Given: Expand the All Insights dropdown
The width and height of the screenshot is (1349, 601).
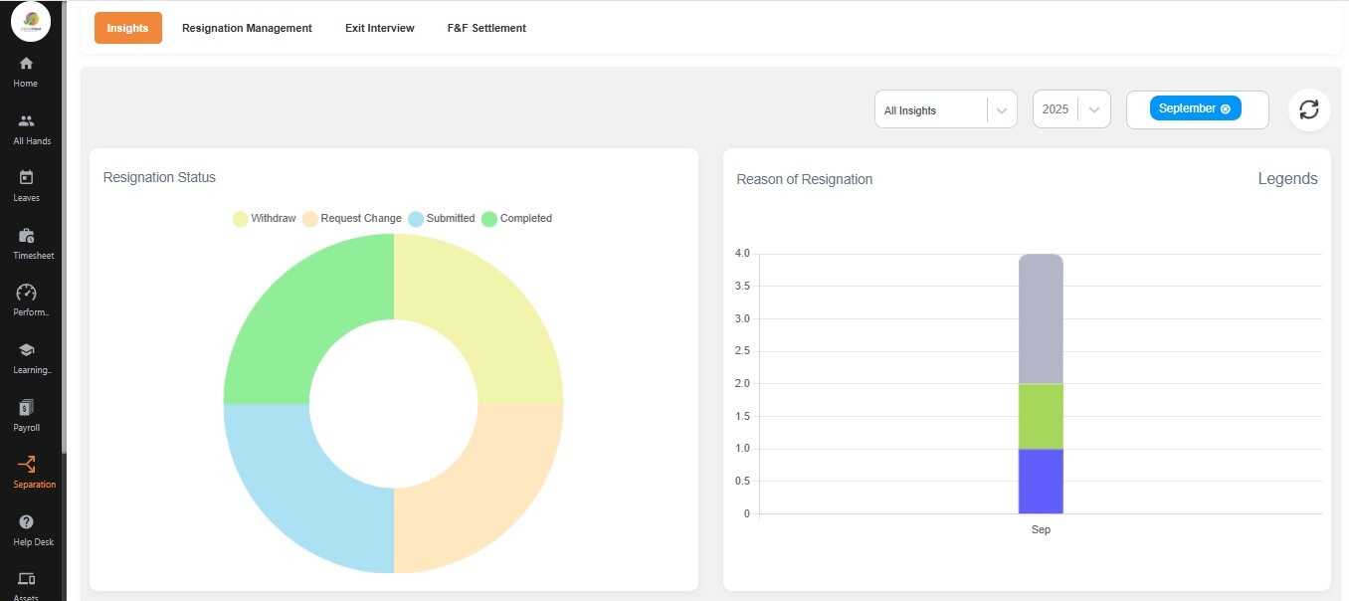Looking at the screenshot, I should pyautogui.click(x=1002, y=110).
